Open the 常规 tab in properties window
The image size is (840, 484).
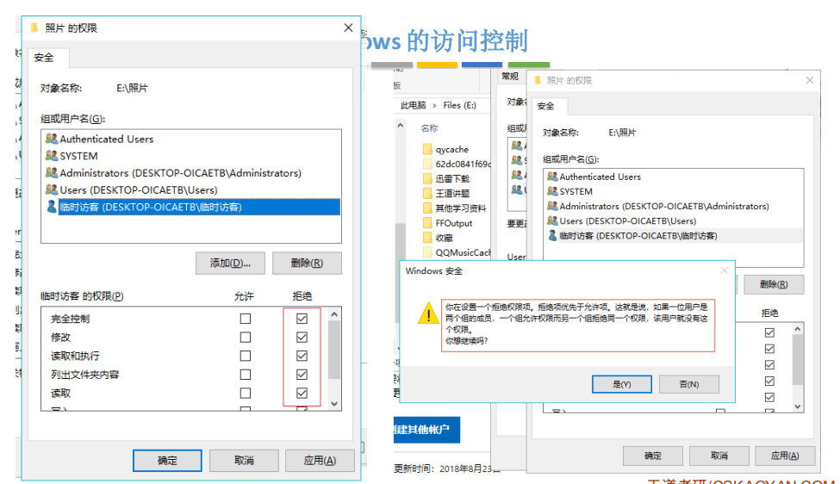pyautogui.click(x=510, y=77)
